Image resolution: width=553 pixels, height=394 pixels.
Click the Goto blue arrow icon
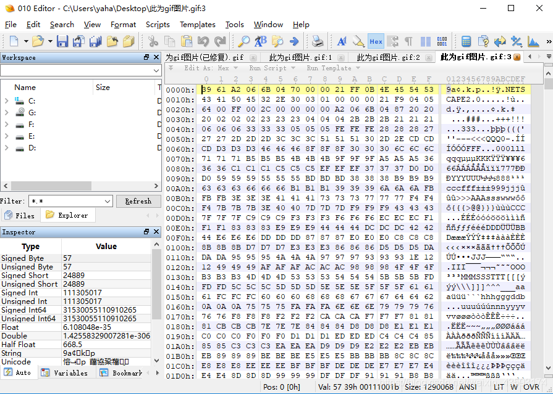(x=294, y=41)
